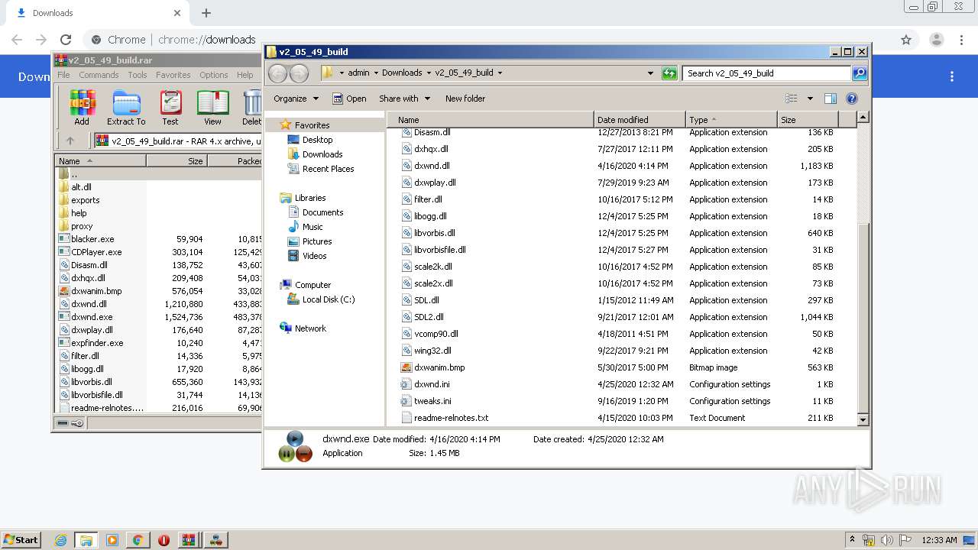Click the WinRAR up one level arrow
This screenshot has height=550, width=978.
(x=70, y=141)
